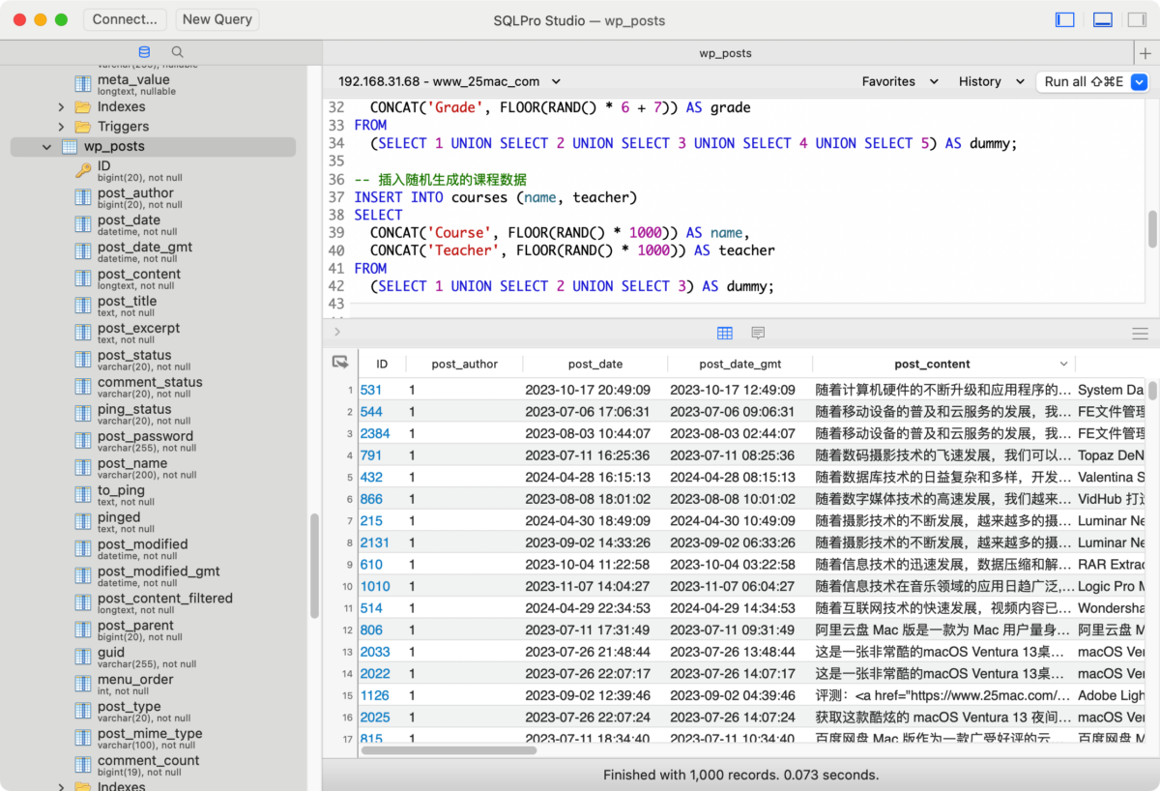This screenshot has height=791, width=1160.
Task: Click the column icon beside post_date
Action: pos(83,224)
